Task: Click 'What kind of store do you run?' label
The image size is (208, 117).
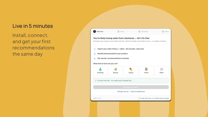Action: click(x=105, y=64)
